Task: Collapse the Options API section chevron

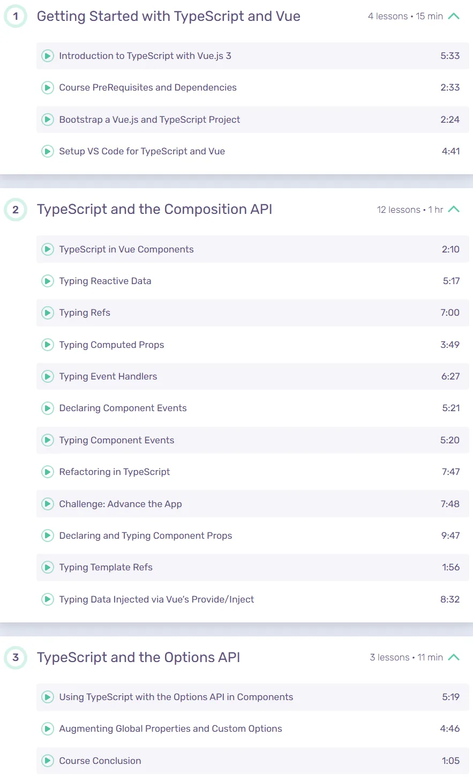Action: (x=454, y=657)
